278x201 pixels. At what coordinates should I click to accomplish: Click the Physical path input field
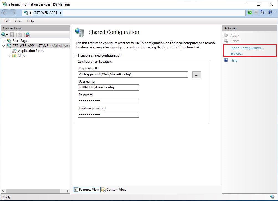tap(133, 74)
